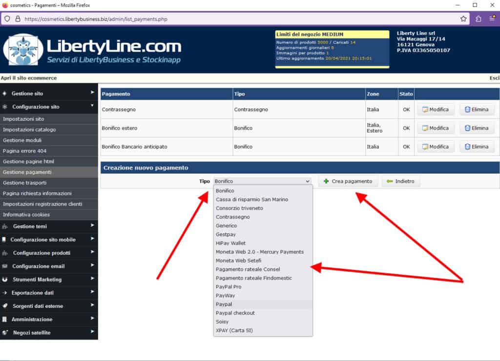This screenshot has height=361, width=500.
Task: Select Paypal checkout payment type
Action: [263, 313]
